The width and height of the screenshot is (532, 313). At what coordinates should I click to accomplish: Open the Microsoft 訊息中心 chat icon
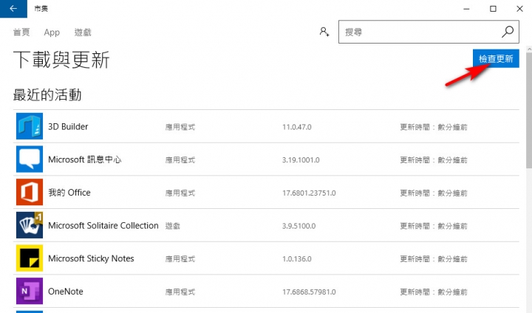coord(30,159)
